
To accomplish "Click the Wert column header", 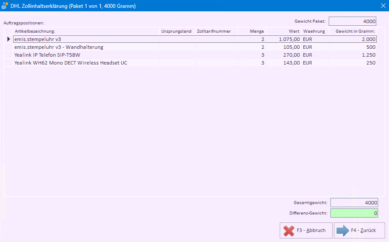I will coord(284,31).
